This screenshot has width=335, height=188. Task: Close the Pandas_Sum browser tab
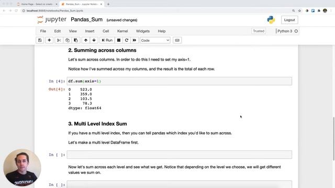101,4
